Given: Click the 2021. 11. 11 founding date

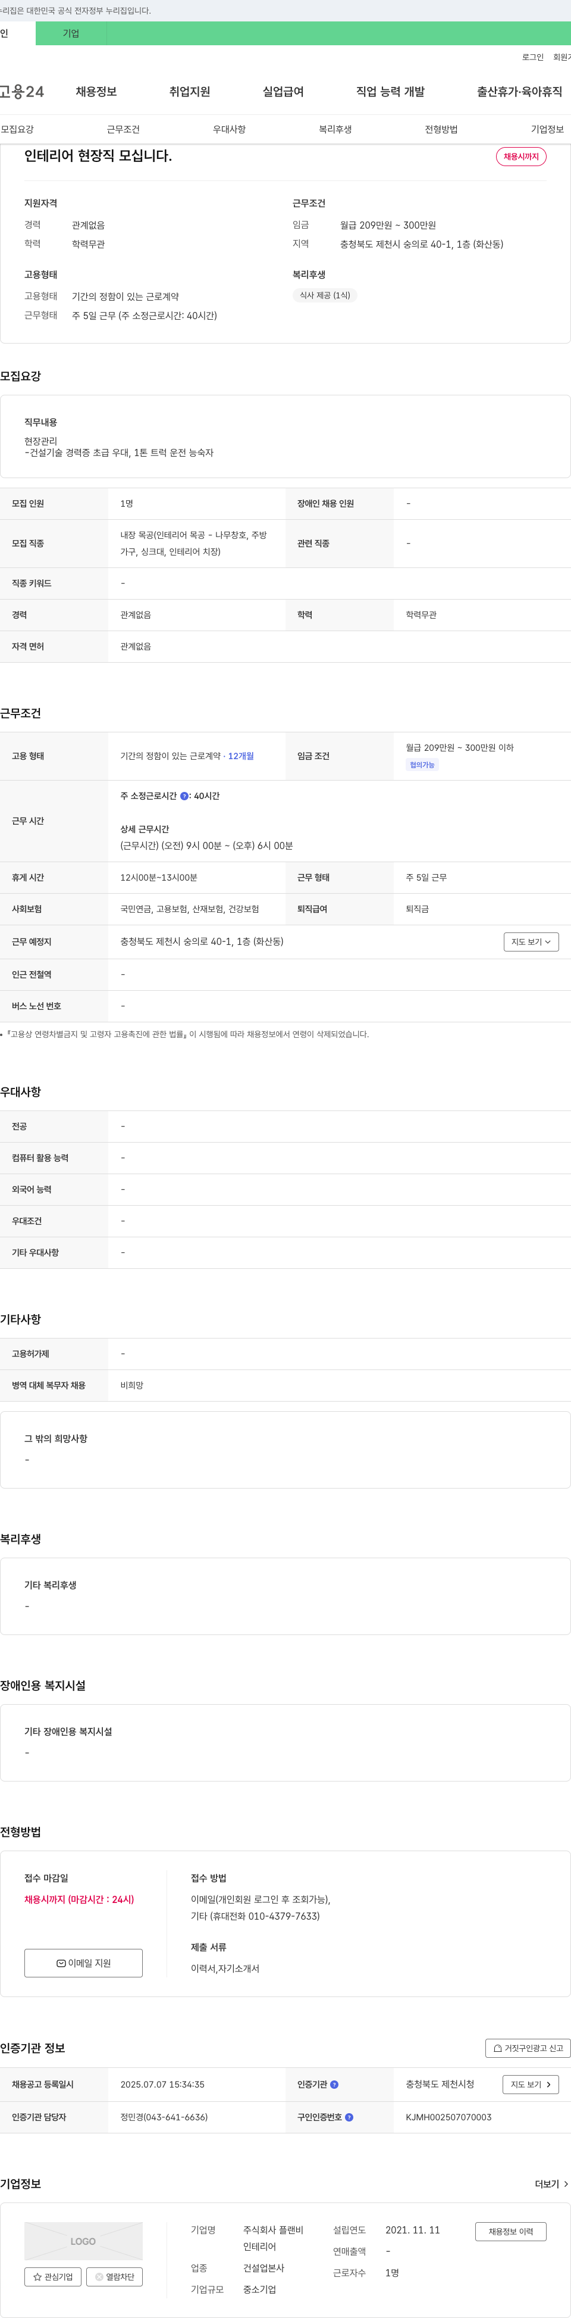Looking at the screenshot, I should coord(413,2230).
